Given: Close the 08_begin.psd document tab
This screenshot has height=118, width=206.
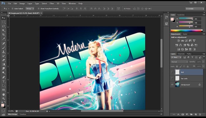Looking at the screenshot, I should 41,13.
